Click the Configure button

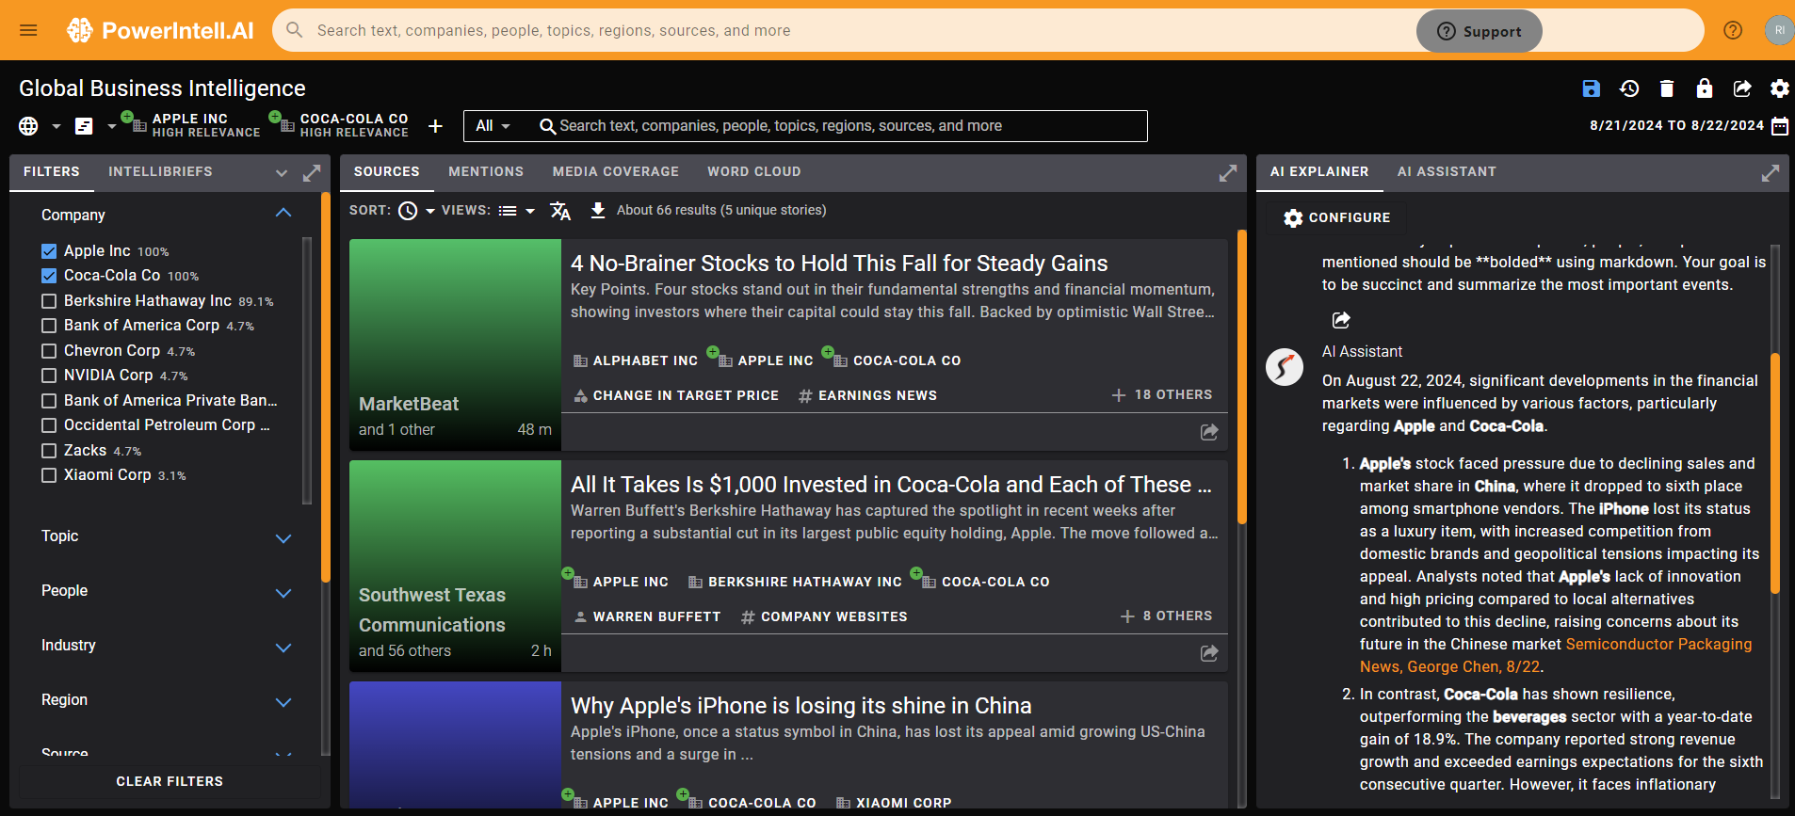click(1337, 217)
